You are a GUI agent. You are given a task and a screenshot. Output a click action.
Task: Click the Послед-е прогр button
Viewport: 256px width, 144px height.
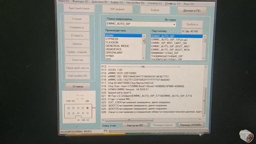pos(163,125)
